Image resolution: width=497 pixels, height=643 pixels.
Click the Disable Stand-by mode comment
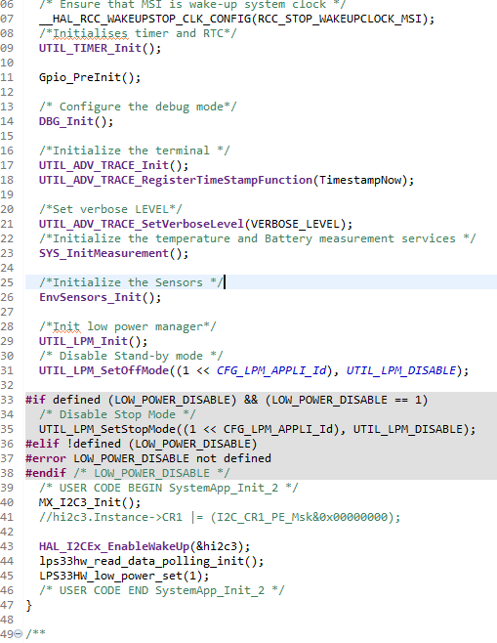pos(131,356)
